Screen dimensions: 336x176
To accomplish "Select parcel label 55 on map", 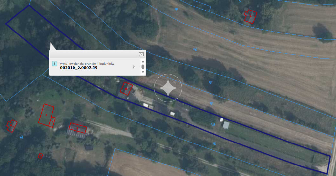I will (x=176, y=10).
